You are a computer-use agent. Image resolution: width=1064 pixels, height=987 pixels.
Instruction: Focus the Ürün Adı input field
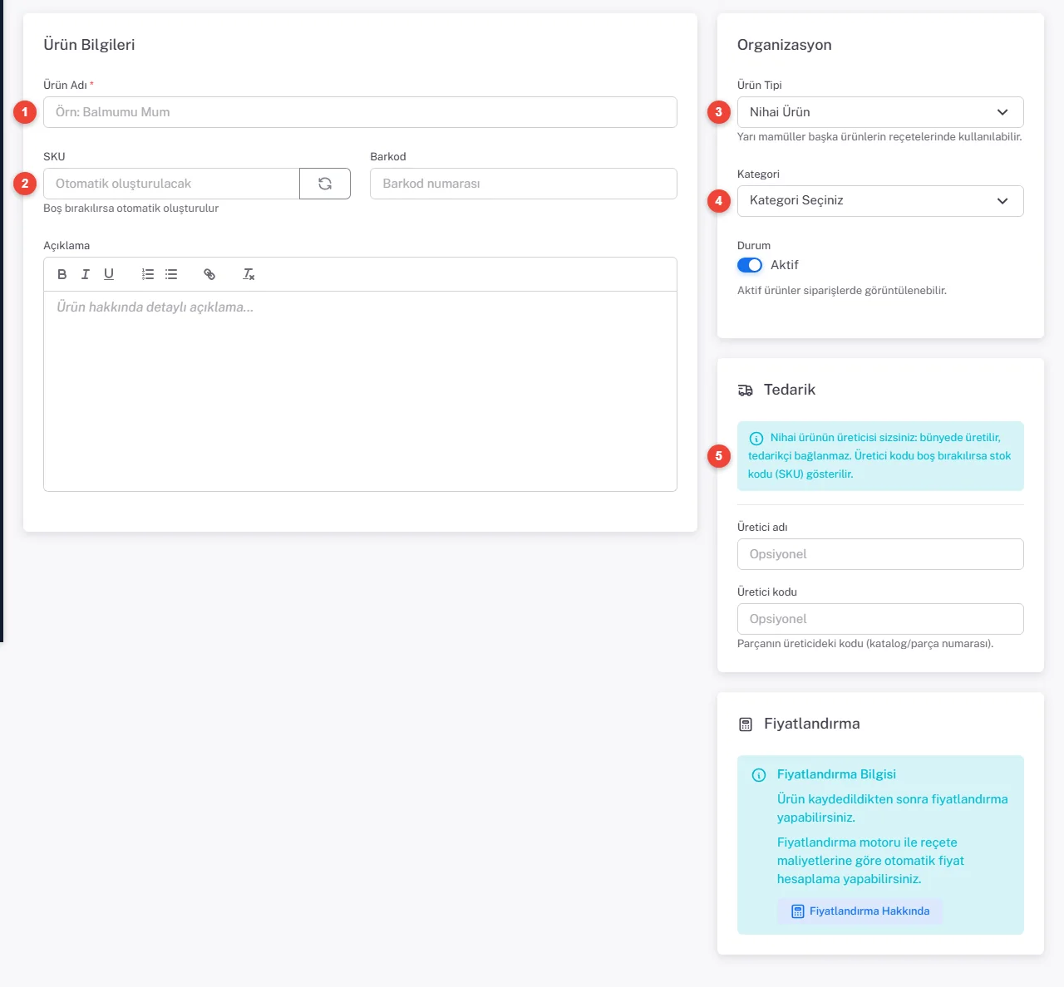[x=360, y=112]
